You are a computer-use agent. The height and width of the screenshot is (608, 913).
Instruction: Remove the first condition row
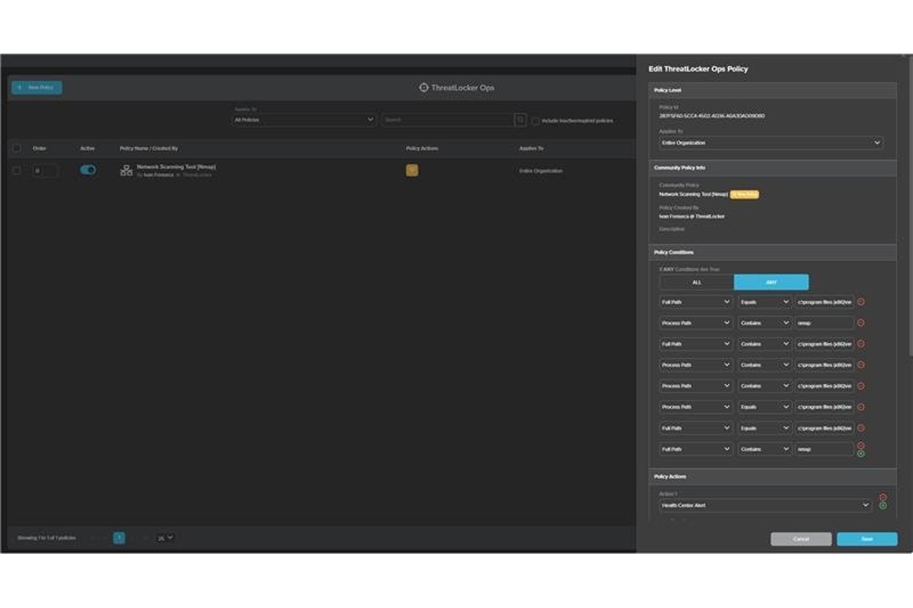(861, 302)
